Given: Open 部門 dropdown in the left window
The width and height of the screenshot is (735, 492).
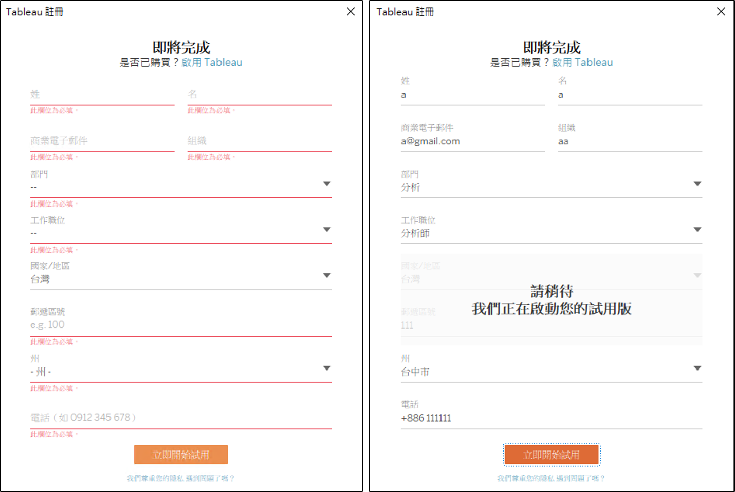Looking at the screenshot, I should pyautogui.click(x=181, y=184).
